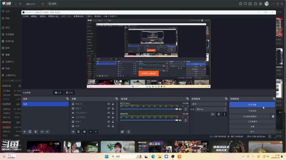Open source properties gear in Sources panel
Image resolution: width=286 pixels, height=160 pixels.
[x=84, y=132]
